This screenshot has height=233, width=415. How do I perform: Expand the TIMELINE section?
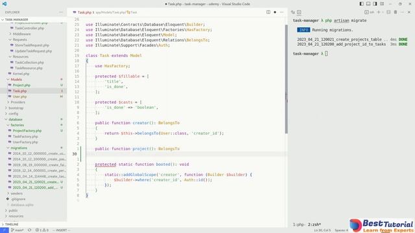pos(12,225)
